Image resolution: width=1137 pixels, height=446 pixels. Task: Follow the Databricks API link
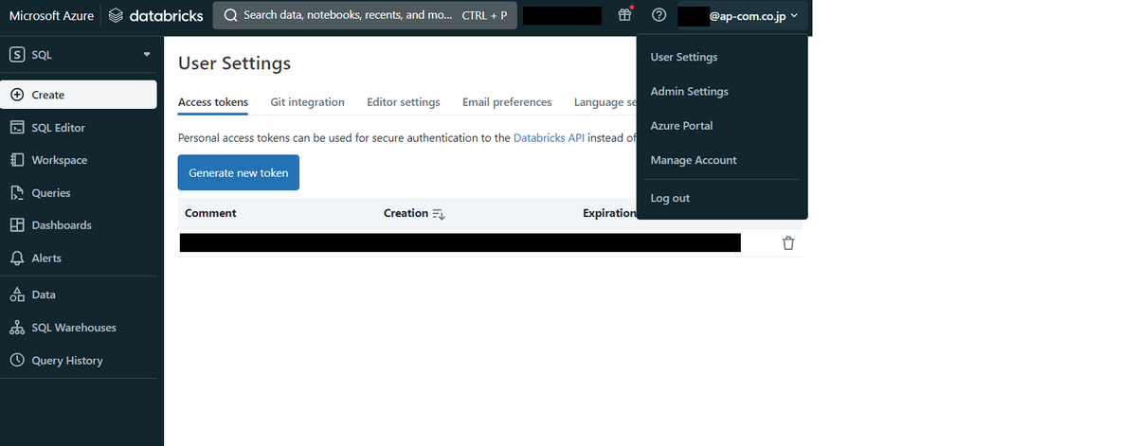tap(550, 138)
